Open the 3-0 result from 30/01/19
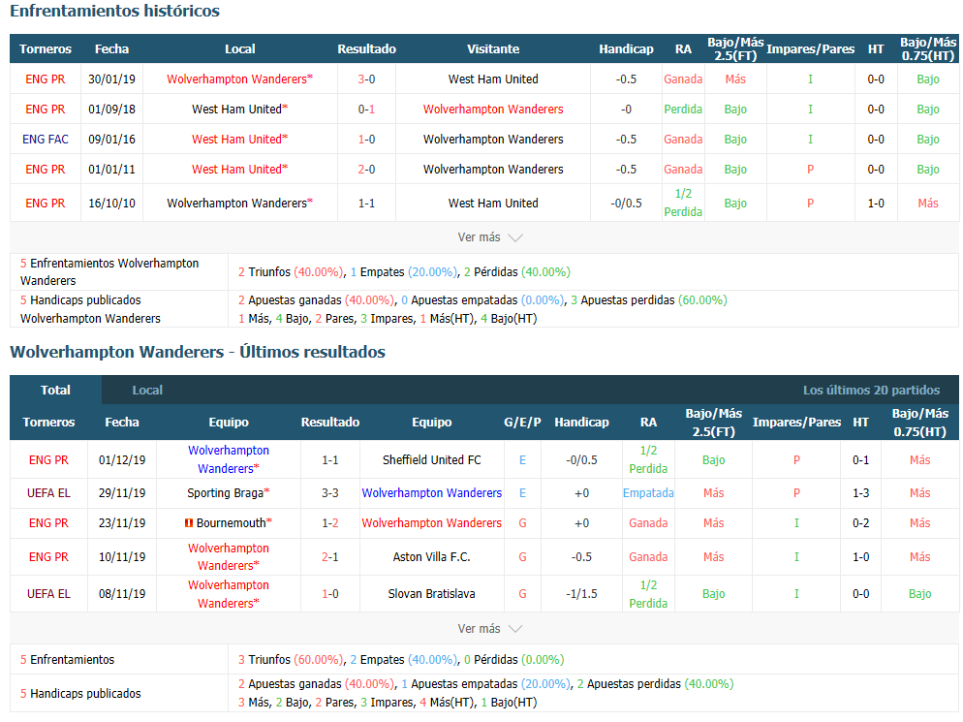 click(366, 78)
